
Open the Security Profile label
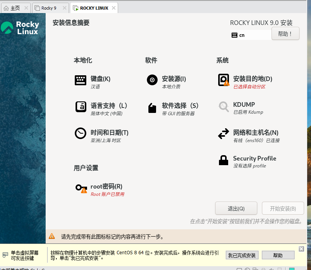255,158
